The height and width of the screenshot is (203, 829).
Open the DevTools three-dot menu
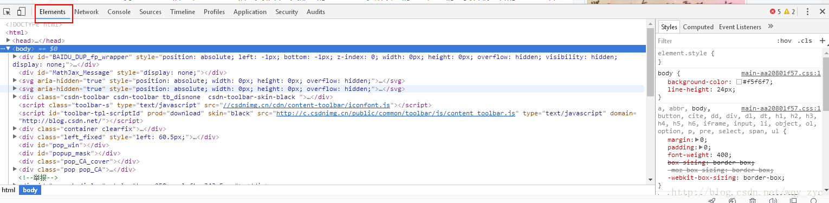click(807, 11)
